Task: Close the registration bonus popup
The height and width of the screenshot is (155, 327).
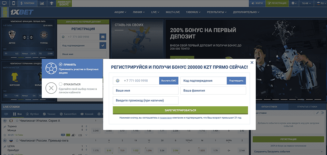Action: coord(252,62)
